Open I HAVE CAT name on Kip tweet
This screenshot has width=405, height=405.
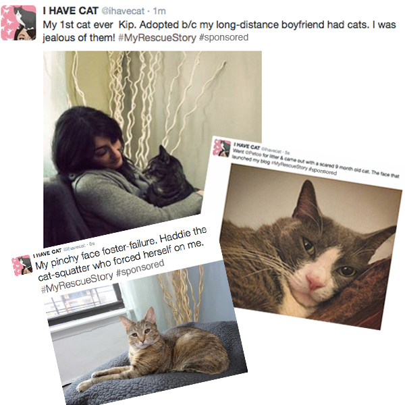[70, 11]
